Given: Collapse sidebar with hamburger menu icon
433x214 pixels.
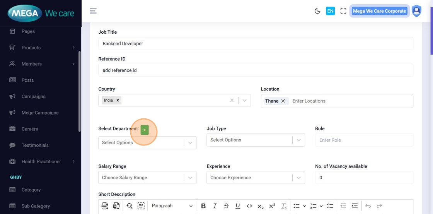Looking at the screenshot, I should click(x=93, y=11).
